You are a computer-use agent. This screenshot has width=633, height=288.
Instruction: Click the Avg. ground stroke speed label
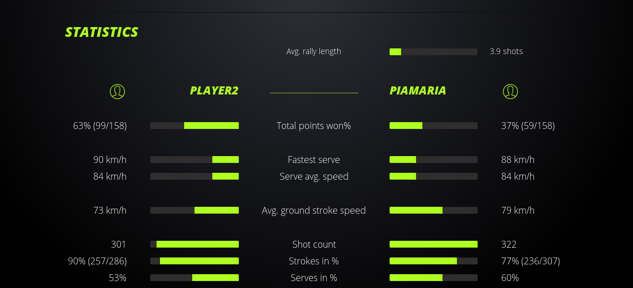pyautogui.click(x=314, y=210)
